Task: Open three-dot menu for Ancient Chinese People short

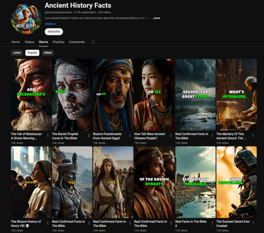Action: 171,135
